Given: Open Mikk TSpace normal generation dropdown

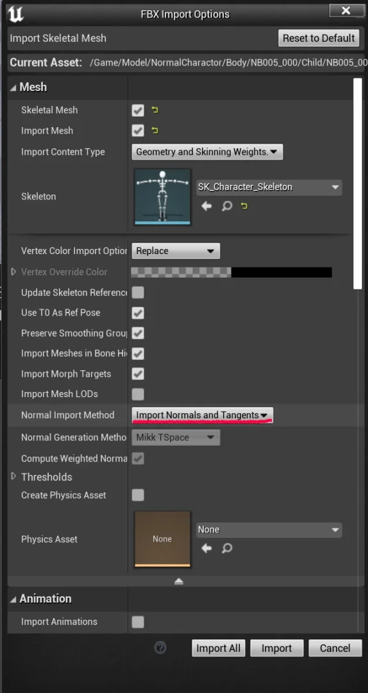Looking at the screenshot, I should [176, 438].
